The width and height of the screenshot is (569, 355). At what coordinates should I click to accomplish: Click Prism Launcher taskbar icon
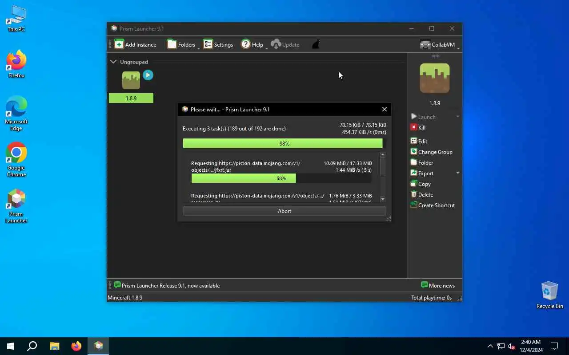(x=99, y=346)
